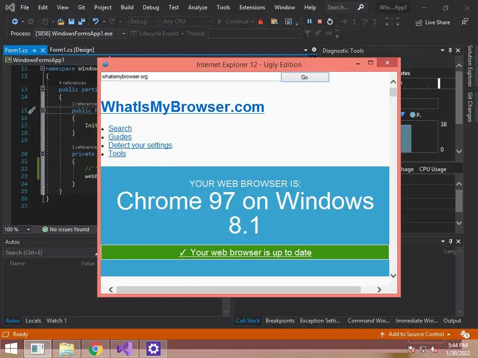Viewport: 478px width, 358px height.
Task: Click the browser vertical scrollbar down arrow
Action: click(x=393, y=275)
